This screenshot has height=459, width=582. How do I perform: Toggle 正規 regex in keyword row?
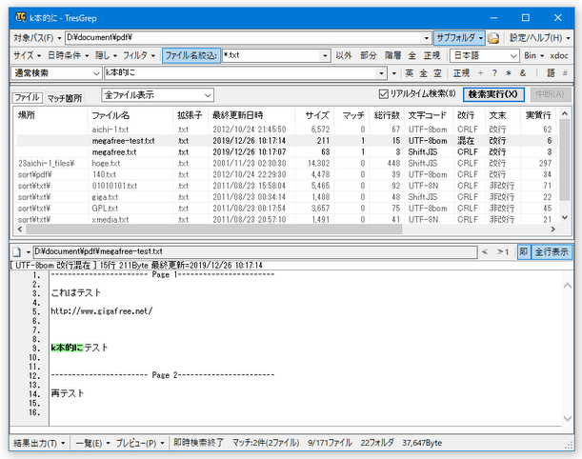click(461, 73)
